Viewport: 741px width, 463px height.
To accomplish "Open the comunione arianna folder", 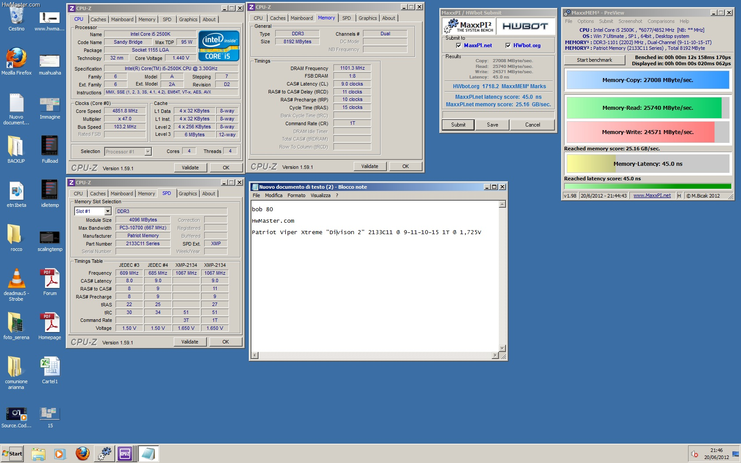I will [x=16, y=373].
